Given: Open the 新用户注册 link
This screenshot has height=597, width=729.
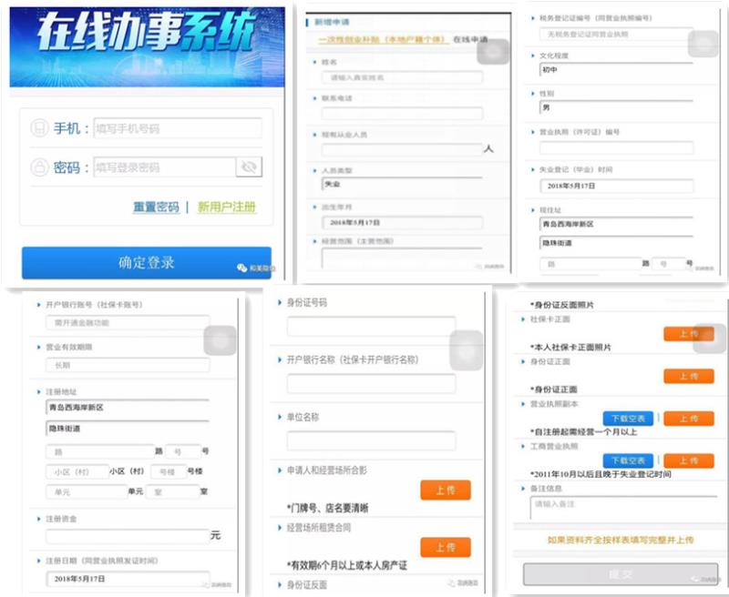Looking at the screenshot, I should (227, 207).
